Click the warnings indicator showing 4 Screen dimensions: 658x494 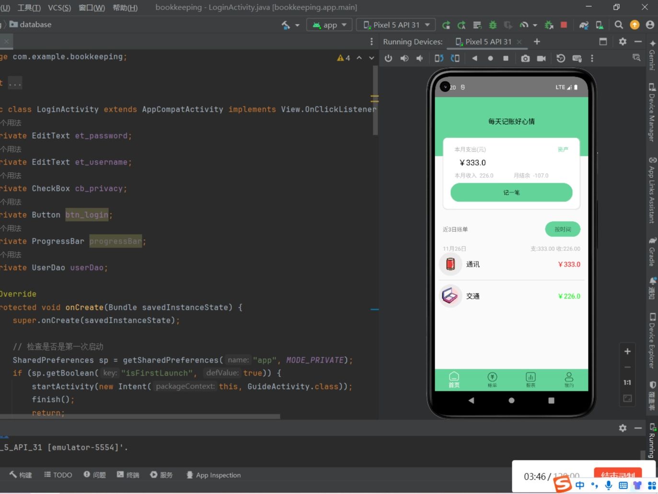344,58
